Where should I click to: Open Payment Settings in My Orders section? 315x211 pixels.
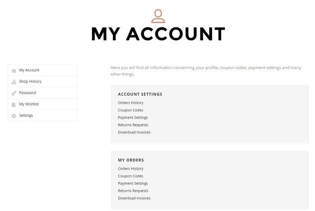pos(133,183)
